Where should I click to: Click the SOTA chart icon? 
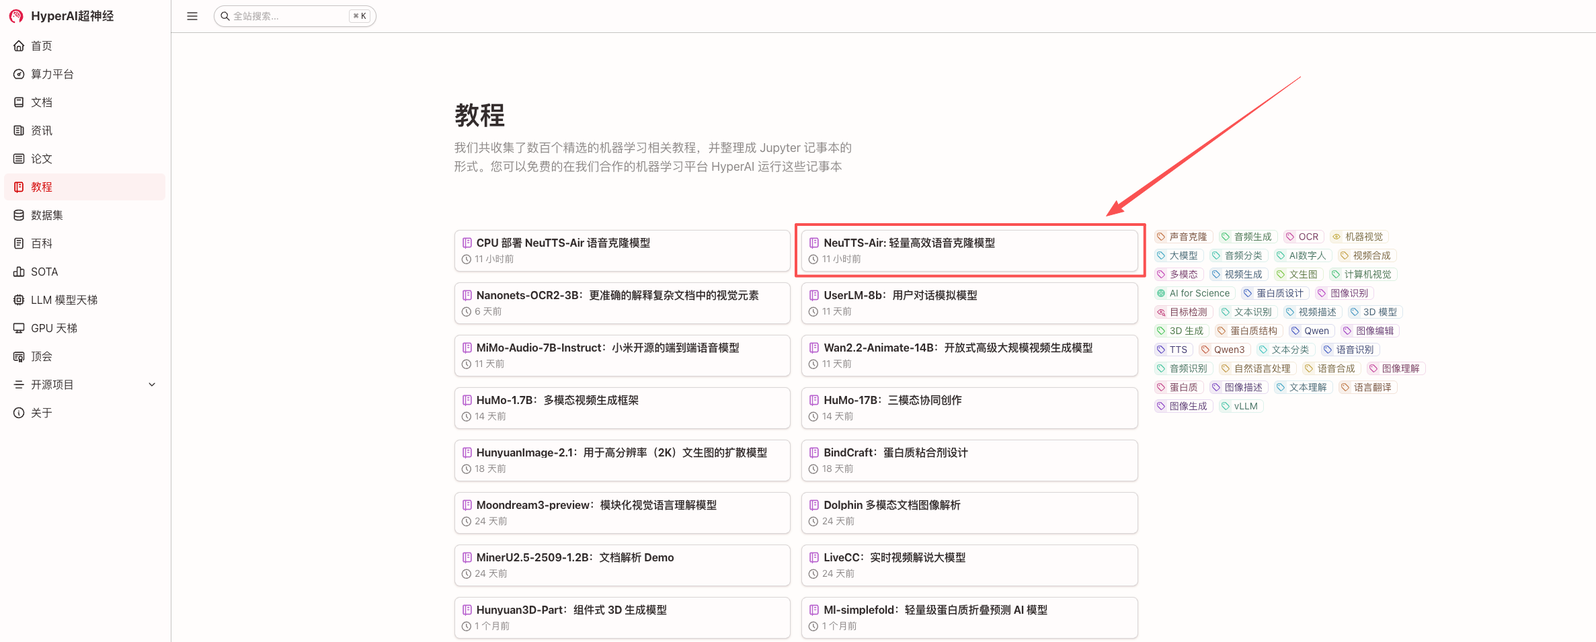(19, 272)
